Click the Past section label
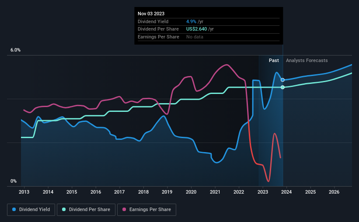 274,61
